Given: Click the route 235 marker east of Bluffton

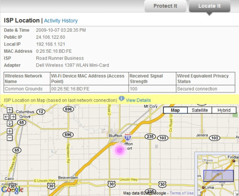Looking at the screenshot, I should (x=150, y=137).
